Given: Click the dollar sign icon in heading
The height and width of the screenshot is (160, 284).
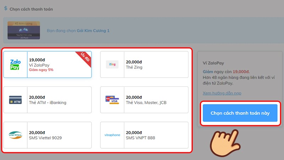Looking at the screenshot, I should coord(6,8).
